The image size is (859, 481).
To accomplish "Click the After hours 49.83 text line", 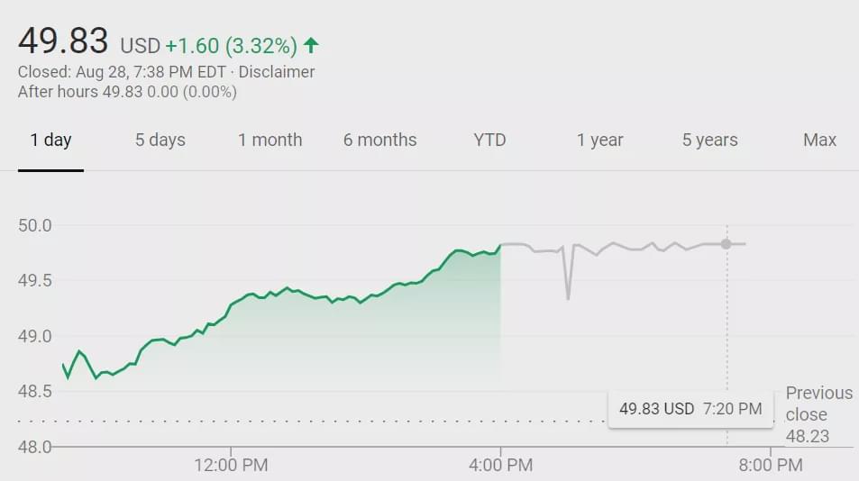I will click(x=127, y=92).
